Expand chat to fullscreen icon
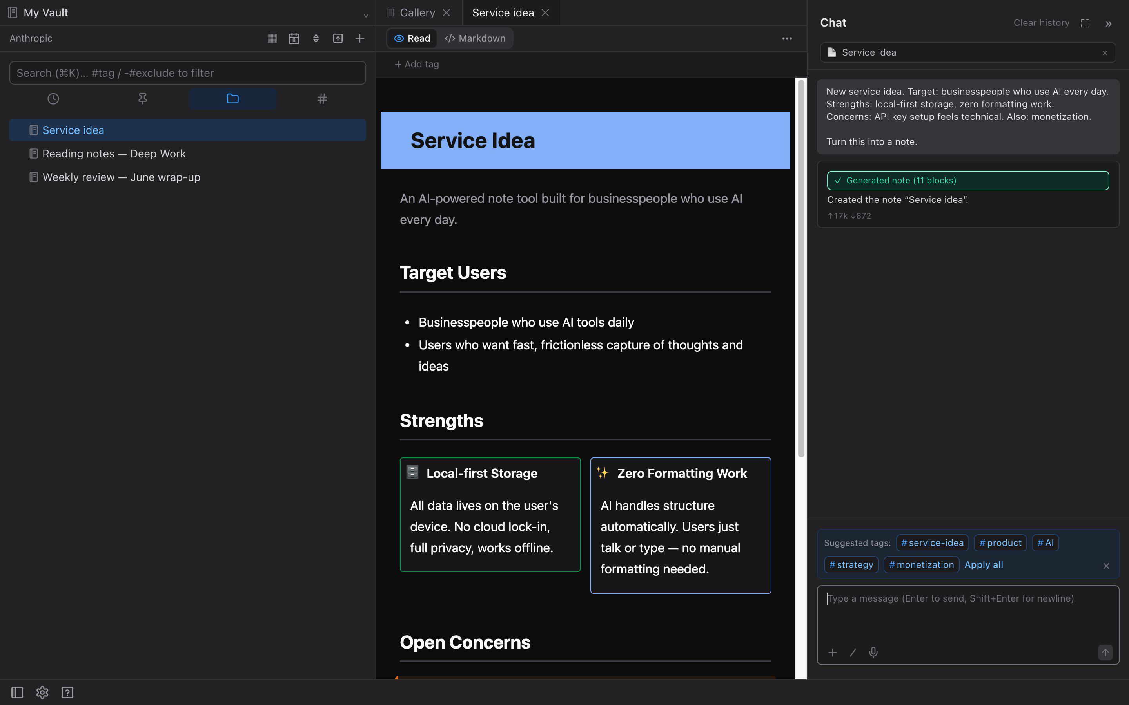The image size is (1129, 705). pos(1085,23)
